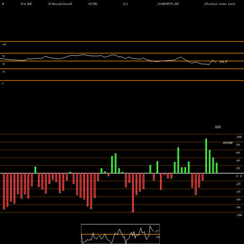
Task: Click the RSI line's latest endpoint
Action: 216,63
